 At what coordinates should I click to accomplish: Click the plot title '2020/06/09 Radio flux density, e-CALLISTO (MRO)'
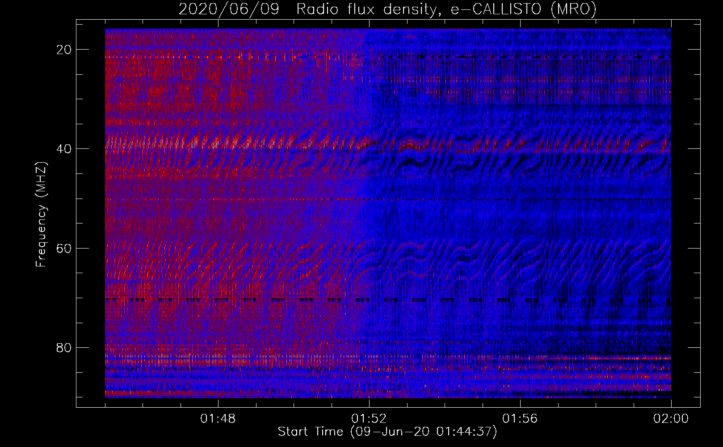[x=387, y=9]
